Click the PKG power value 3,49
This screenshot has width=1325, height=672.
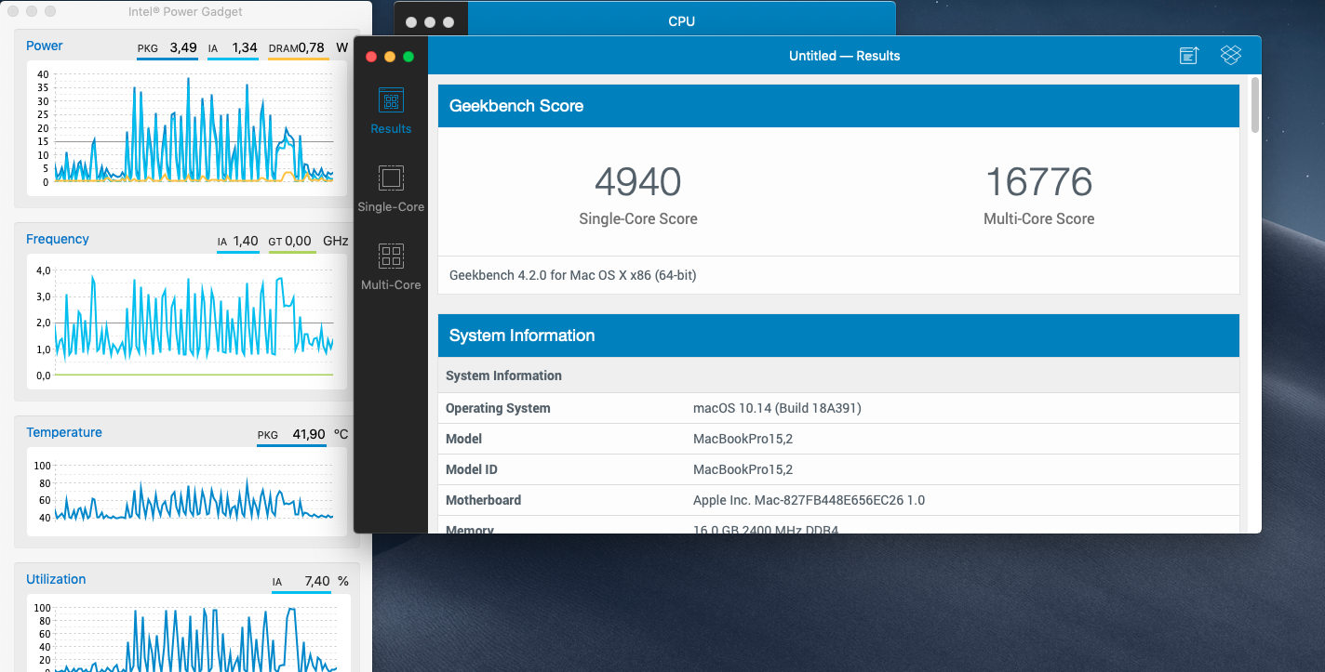[183, 47]
